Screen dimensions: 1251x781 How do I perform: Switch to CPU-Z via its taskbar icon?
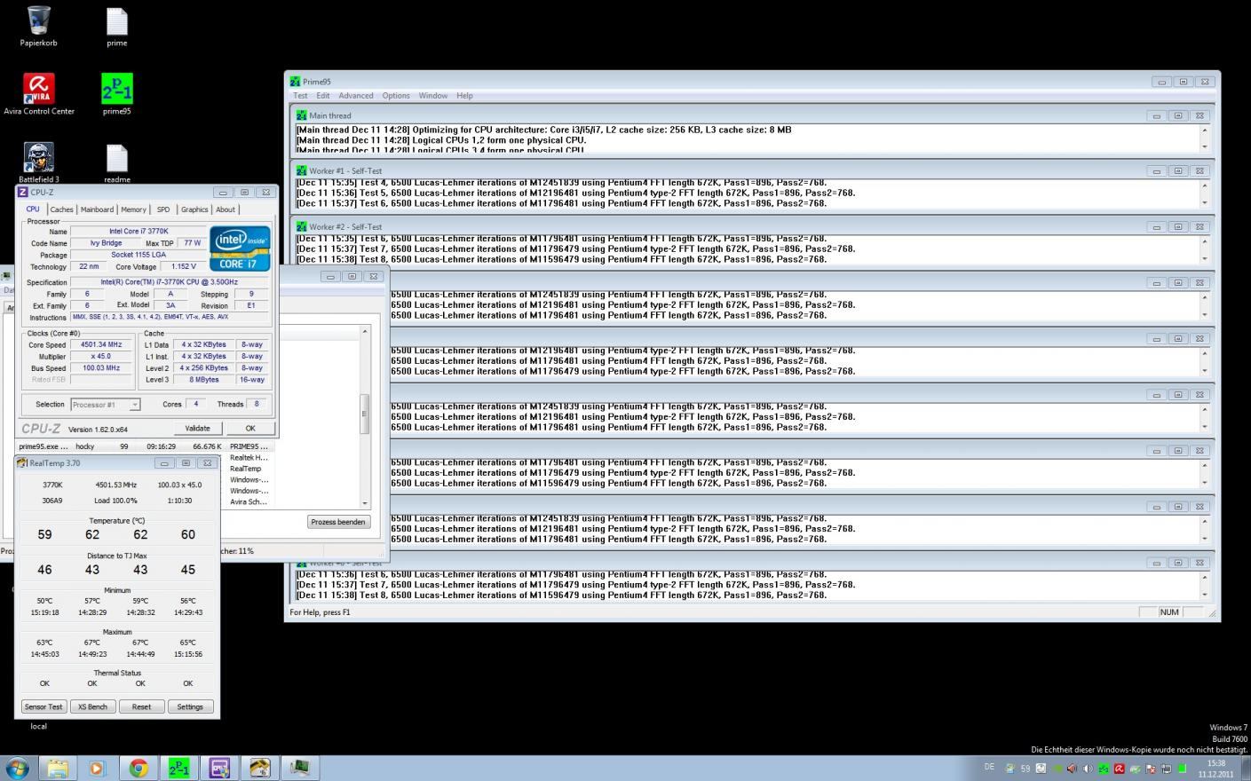coord(219,768)
